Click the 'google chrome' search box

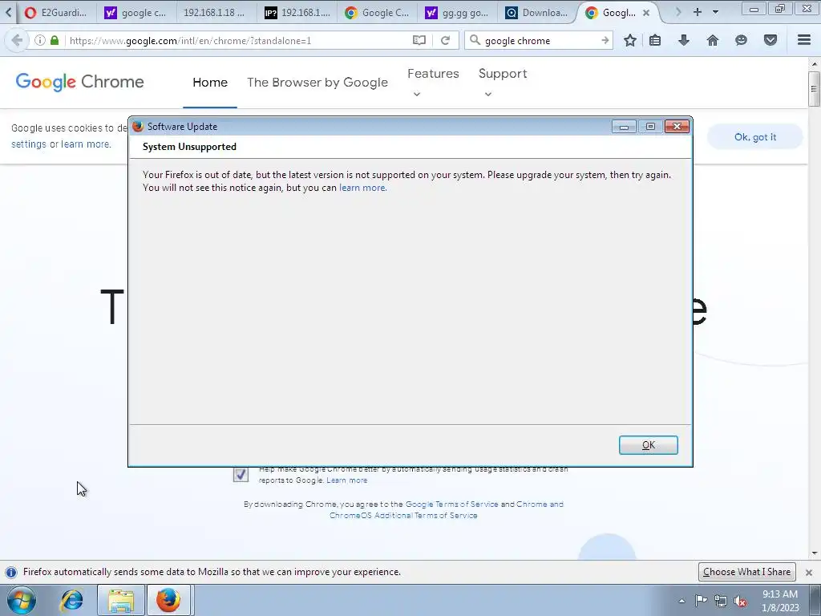pyautogui.click(x=540, y=40)
